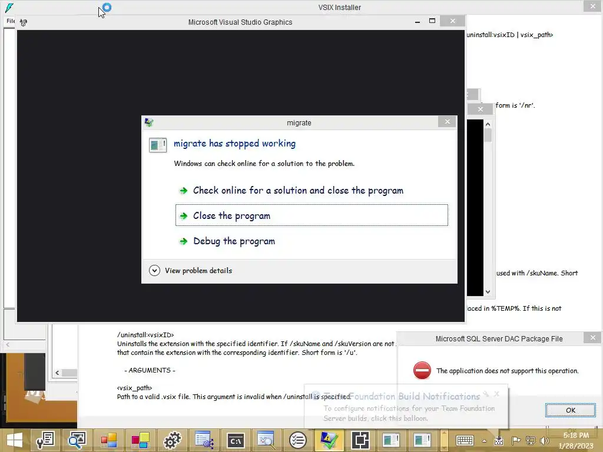This screenshot has height=452, width=603.
Task: Open magenta and yellow squares taskbar icon
Action: [x=140, y=440]
